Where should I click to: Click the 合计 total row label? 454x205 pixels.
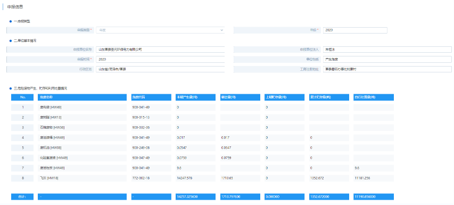click(22, 196)
